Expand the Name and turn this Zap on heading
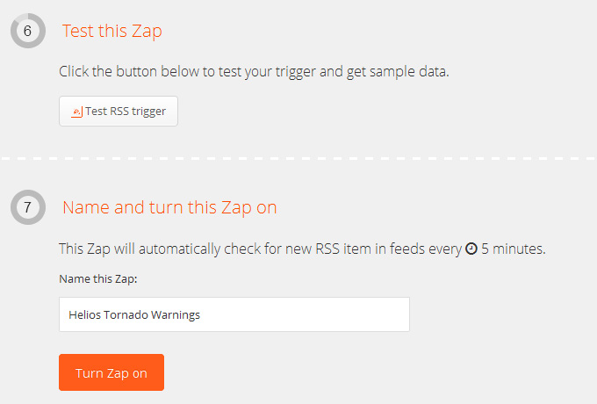597x404 pixels. [169, 207]
